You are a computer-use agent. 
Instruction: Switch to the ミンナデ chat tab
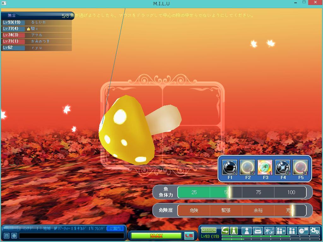(28, 228)
